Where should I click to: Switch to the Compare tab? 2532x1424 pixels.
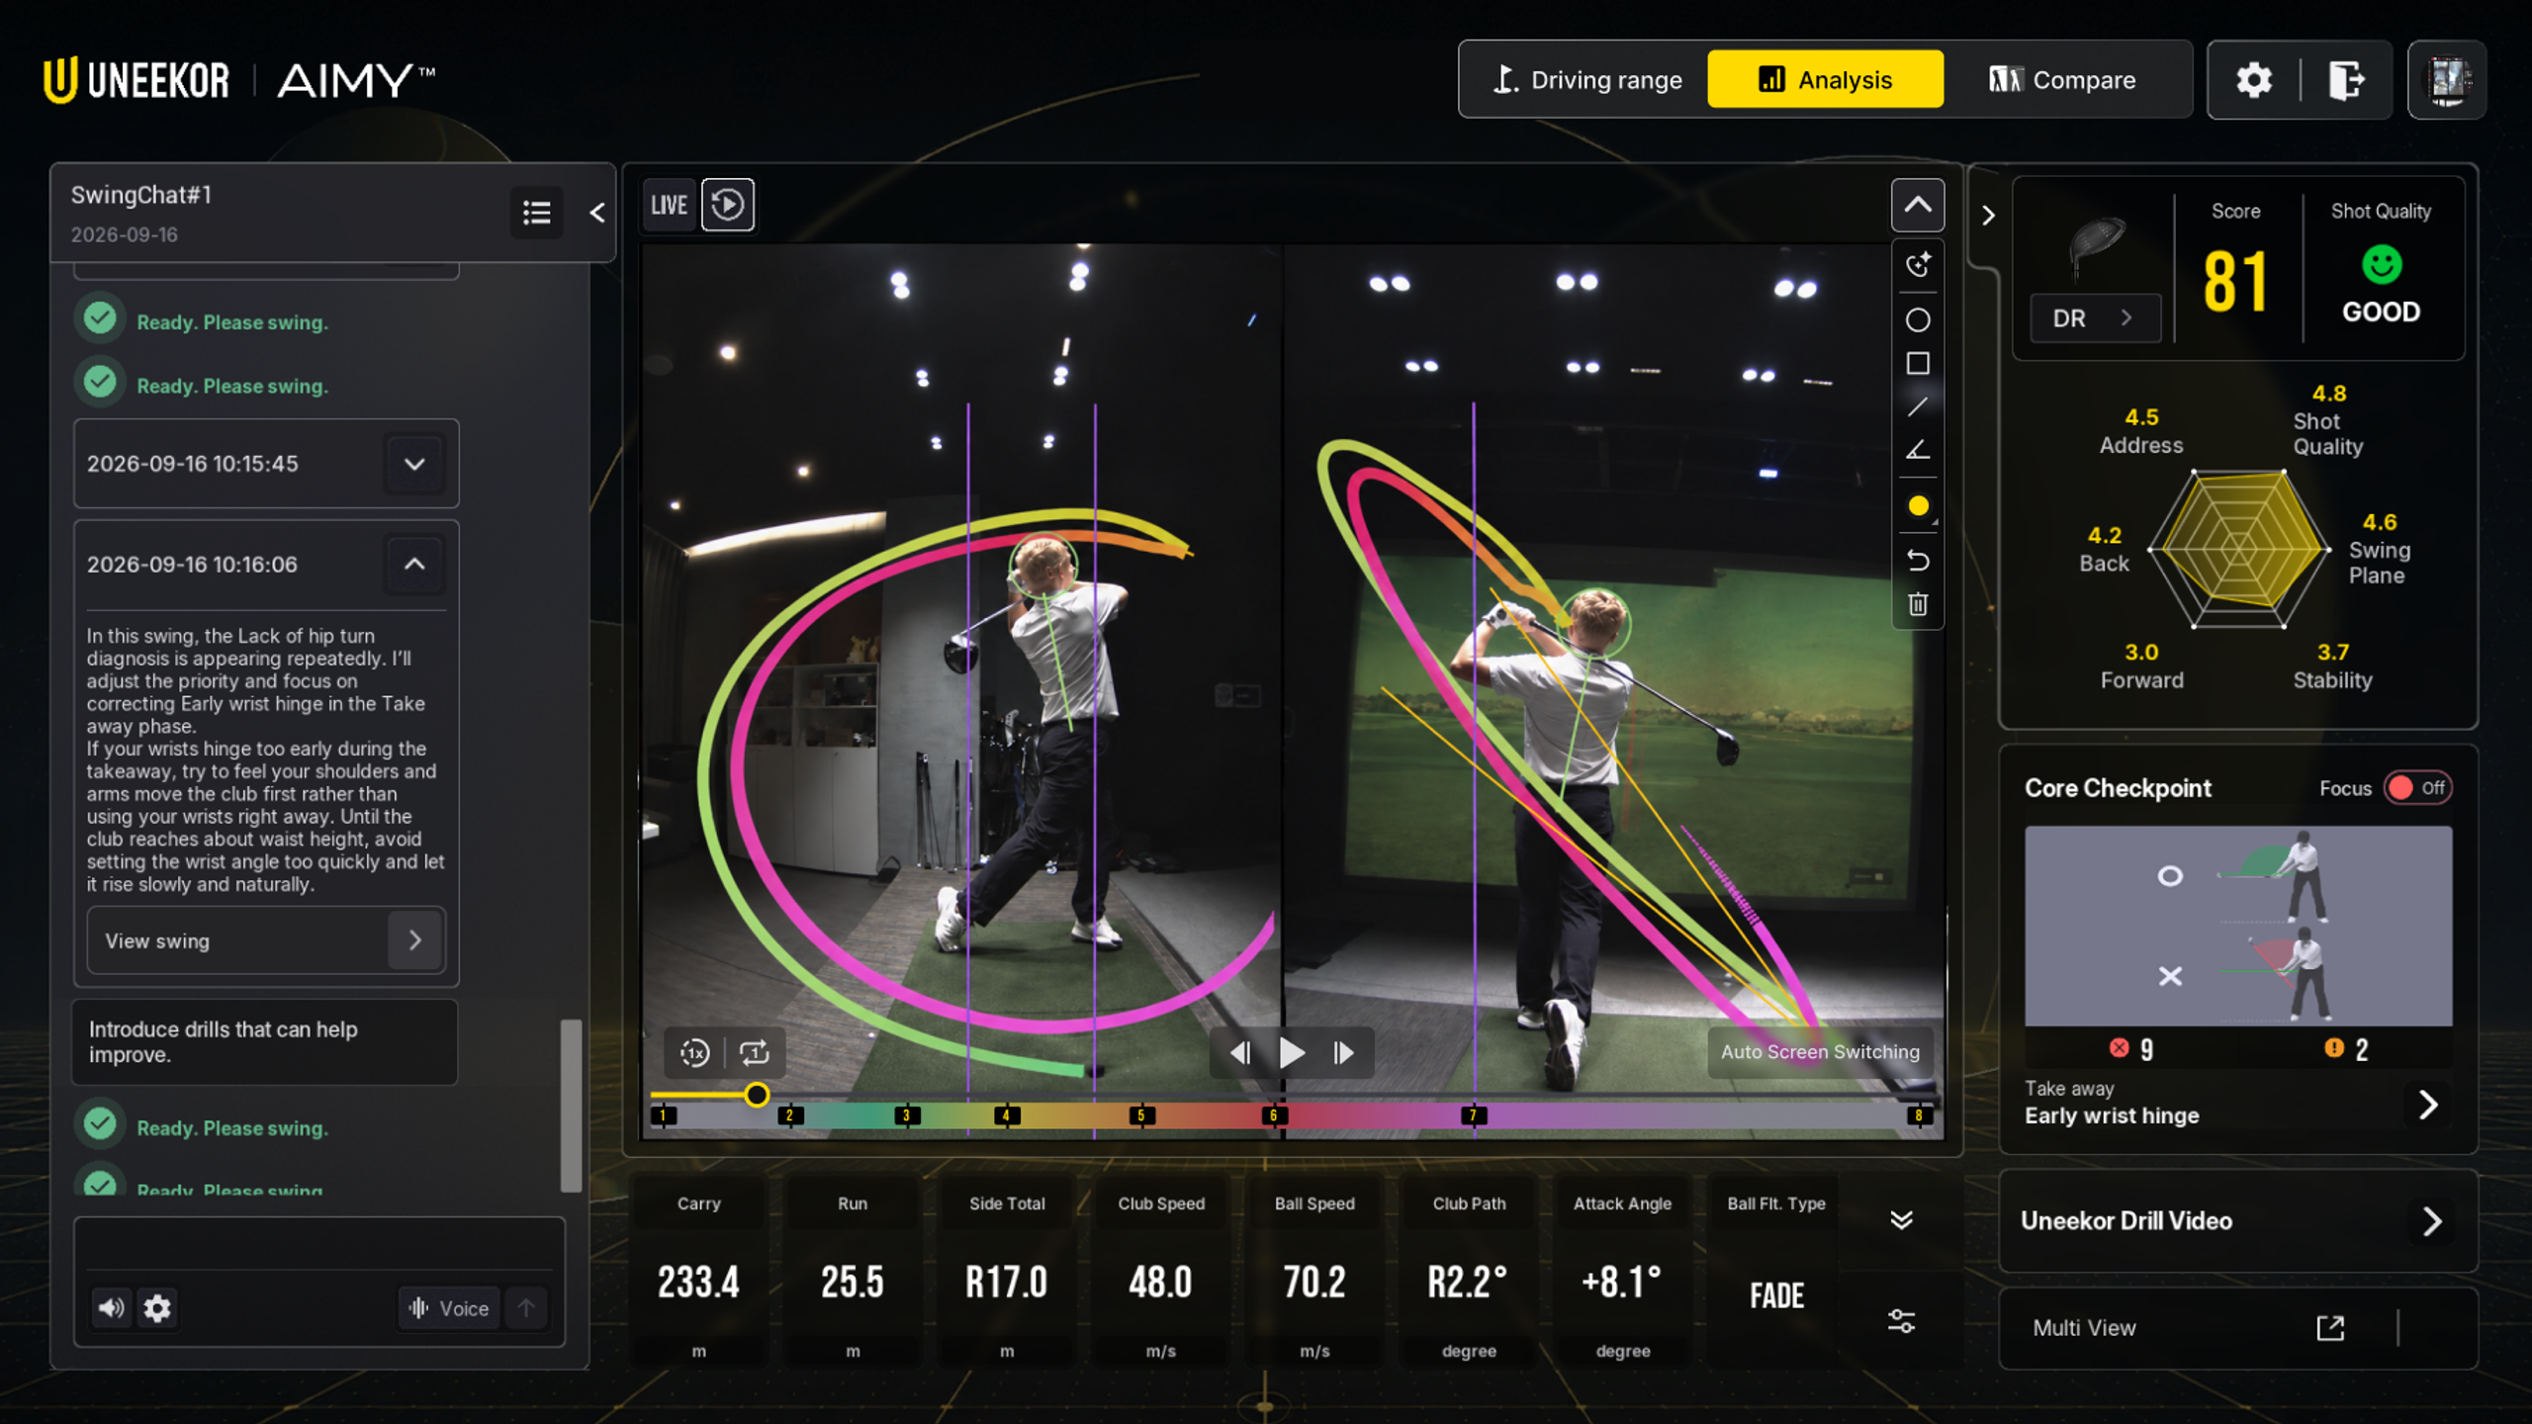(x=2063, y=80)
